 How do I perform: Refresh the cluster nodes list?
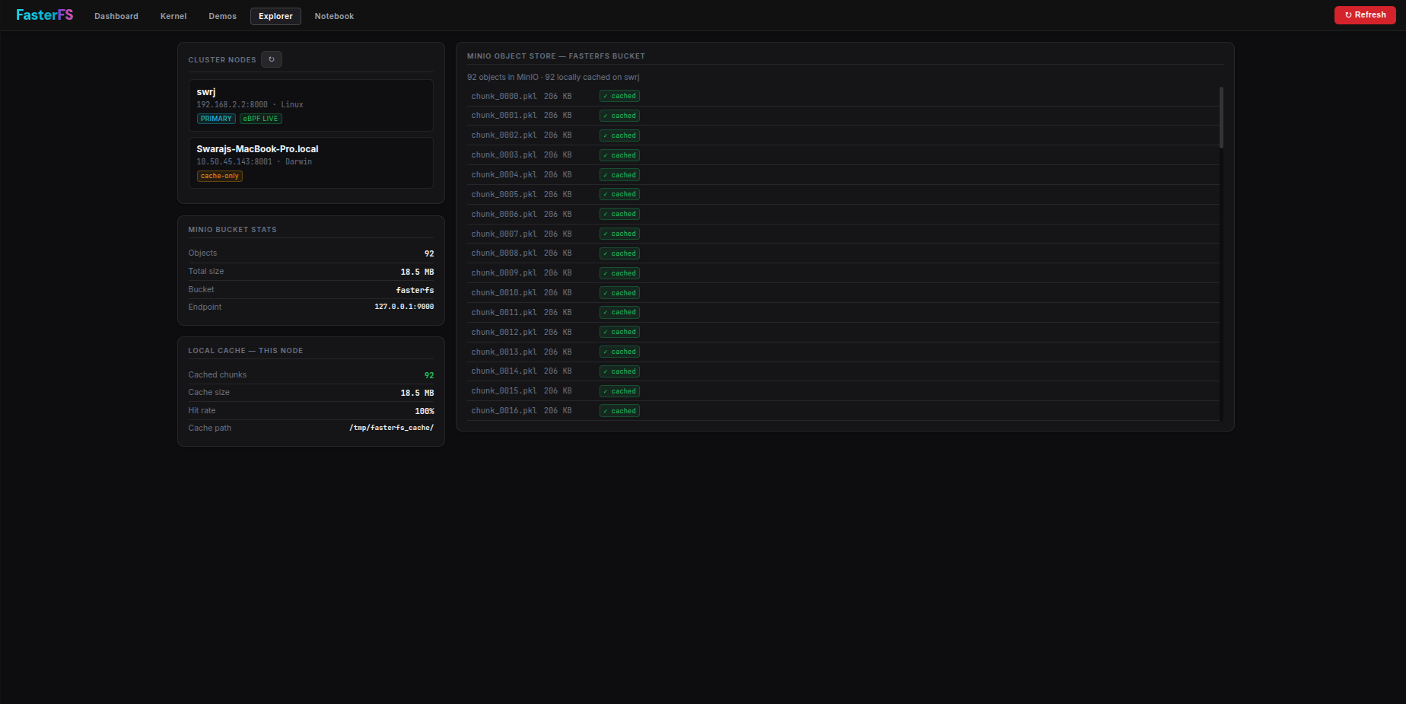pyautogui.click(x=272, y=59)
